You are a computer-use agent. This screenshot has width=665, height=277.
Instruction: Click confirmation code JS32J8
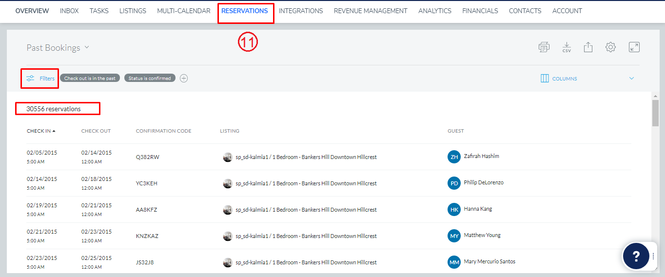point(145,262)
